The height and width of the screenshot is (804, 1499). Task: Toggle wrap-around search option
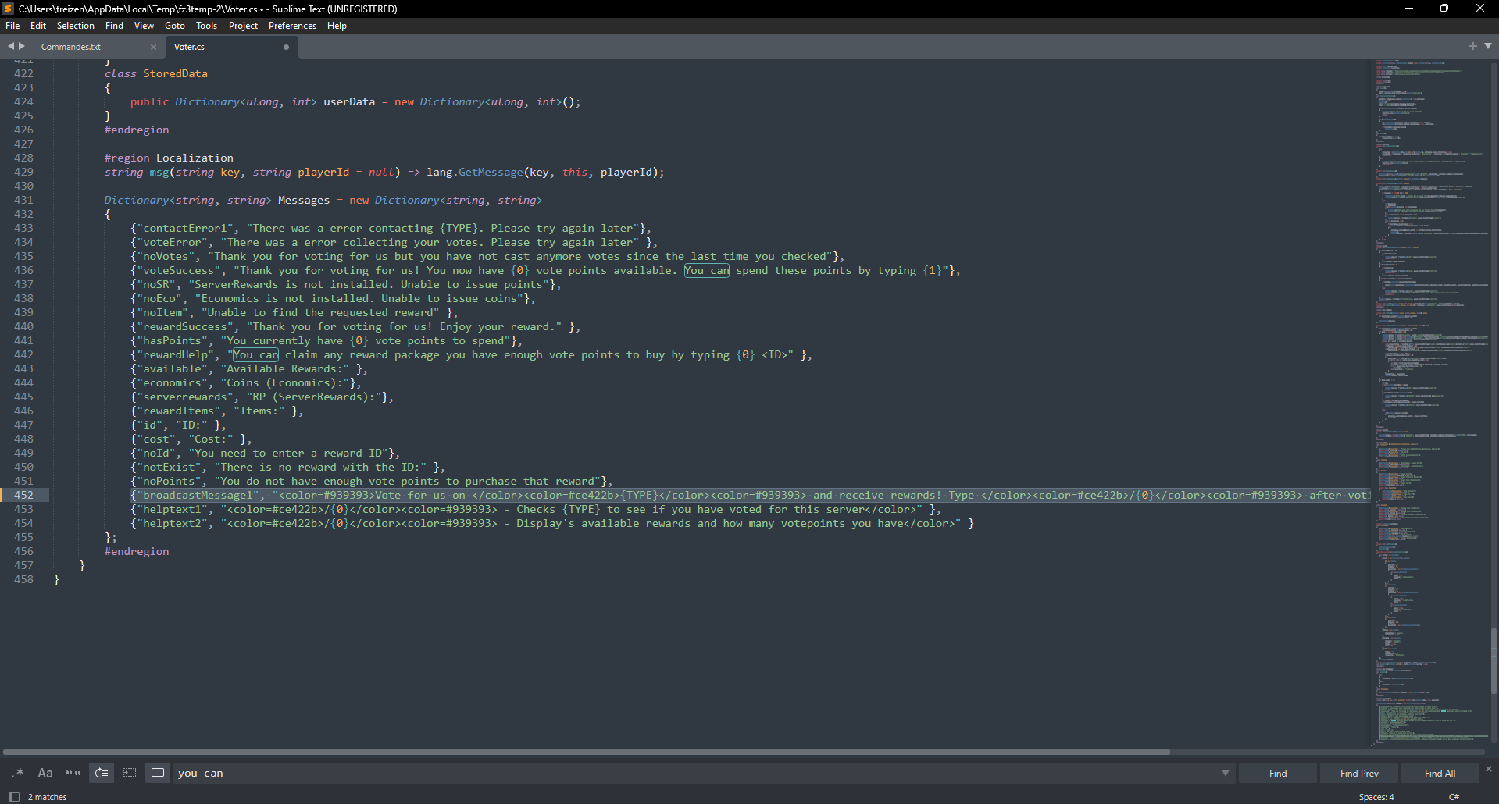coord(102,773)
